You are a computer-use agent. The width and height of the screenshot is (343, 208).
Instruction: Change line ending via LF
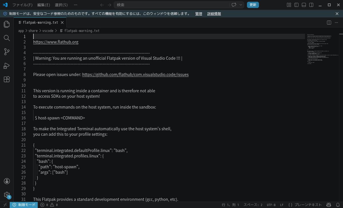[282, 205]
